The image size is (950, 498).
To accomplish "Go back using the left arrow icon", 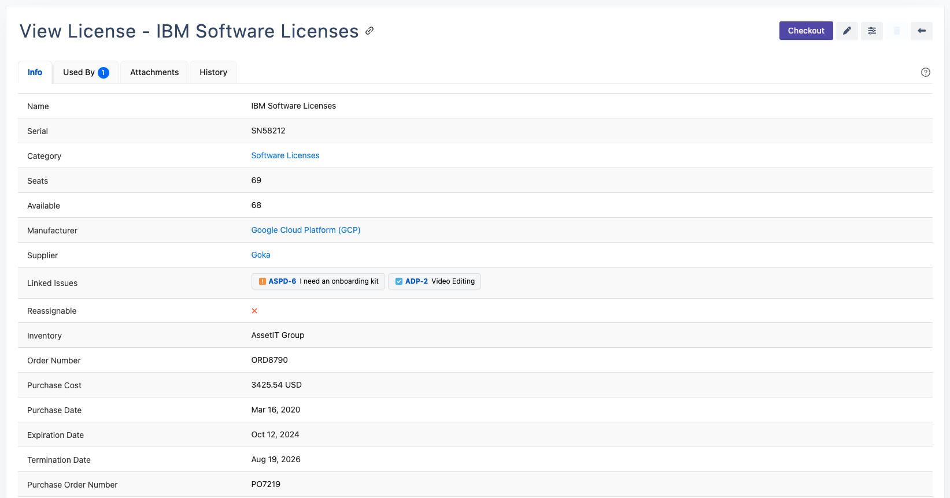I will pyautogui.click(x=921, y=31).
